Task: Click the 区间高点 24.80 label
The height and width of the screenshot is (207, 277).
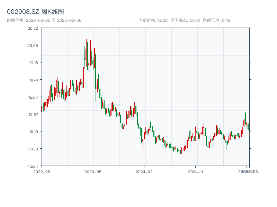Action: [x=185, y=20]
